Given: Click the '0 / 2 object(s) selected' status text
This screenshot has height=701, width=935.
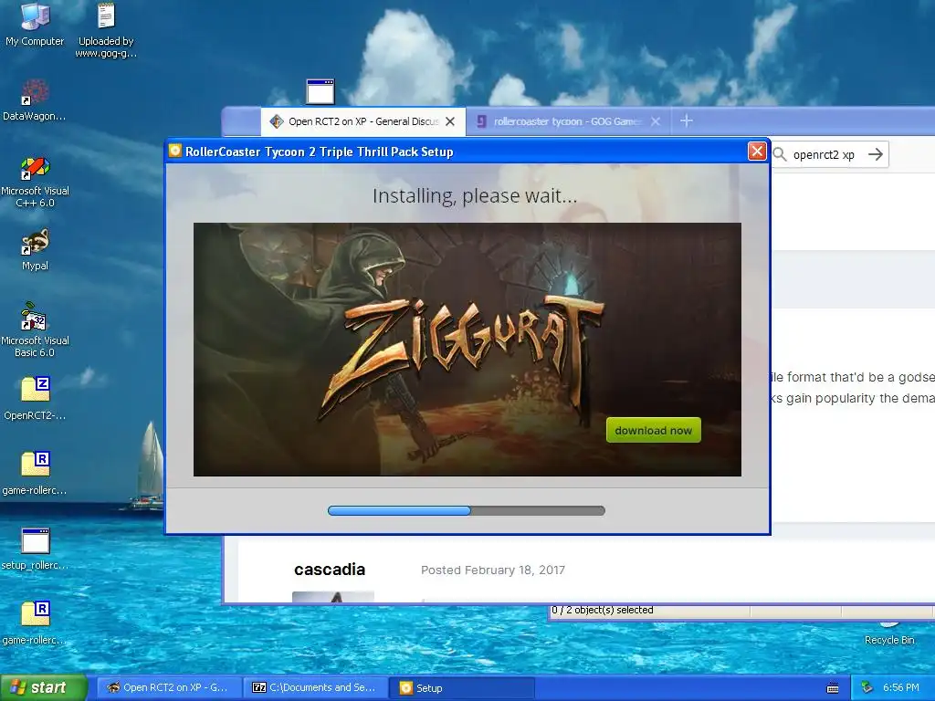Looking at the screenshot, I should coord(603,610).
